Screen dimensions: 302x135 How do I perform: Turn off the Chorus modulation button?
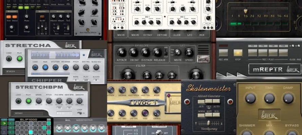(15, 17)
